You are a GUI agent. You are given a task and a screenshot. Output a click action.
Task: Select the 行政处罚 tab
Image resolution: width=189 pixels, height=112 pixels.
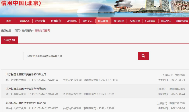point(9,40)
